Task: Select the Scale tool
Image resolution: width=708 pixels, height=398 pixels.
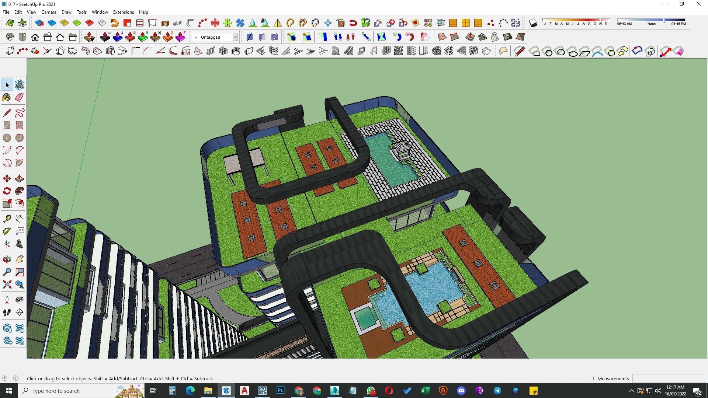Action: coord(7,203)
